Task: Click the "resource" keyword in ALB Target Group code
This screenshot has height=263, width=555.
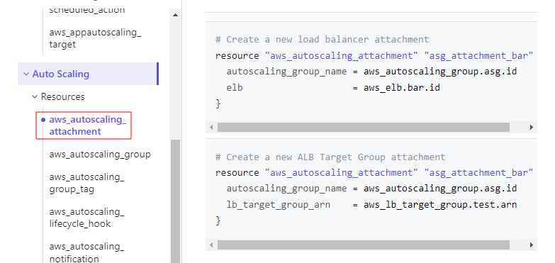Action: [x=237, y=172]
